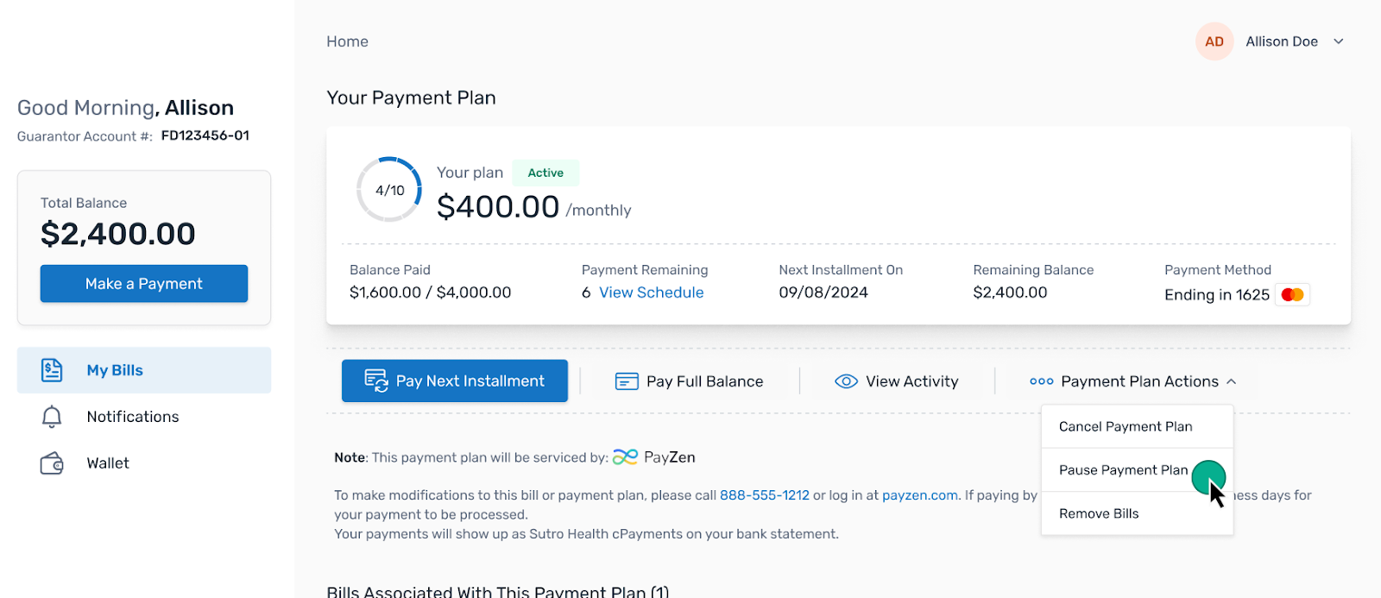Viewport: 1381px width, 598px height.
Task: Click the Make a Payment button
Action: 144,284
